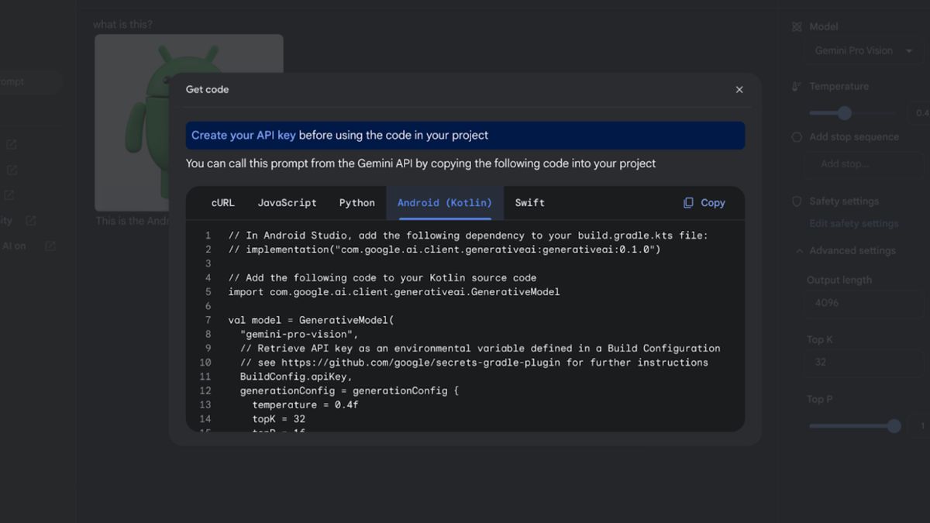Click the Copy code icon
The height and width of the screenshot is (523, 930).
(688, 203)
